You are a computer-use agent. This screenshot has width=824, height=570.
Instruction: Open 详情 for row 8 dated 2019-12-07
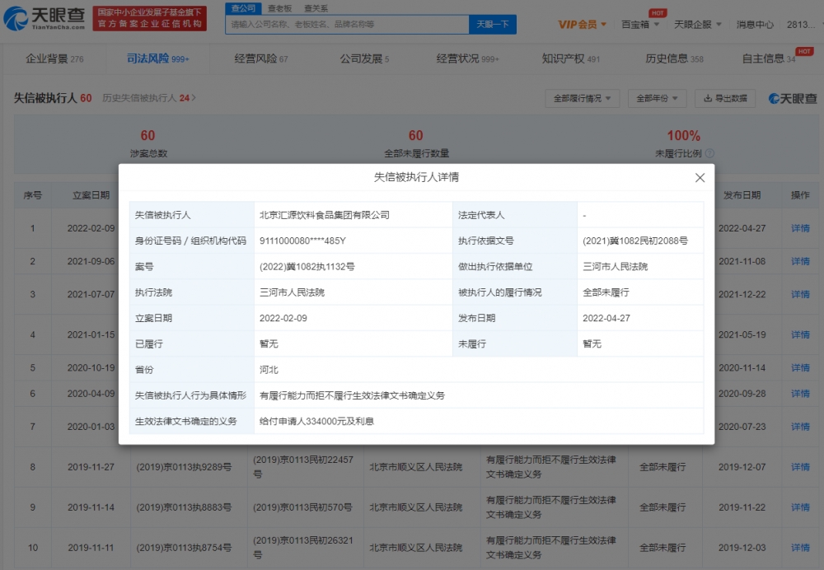800,467
